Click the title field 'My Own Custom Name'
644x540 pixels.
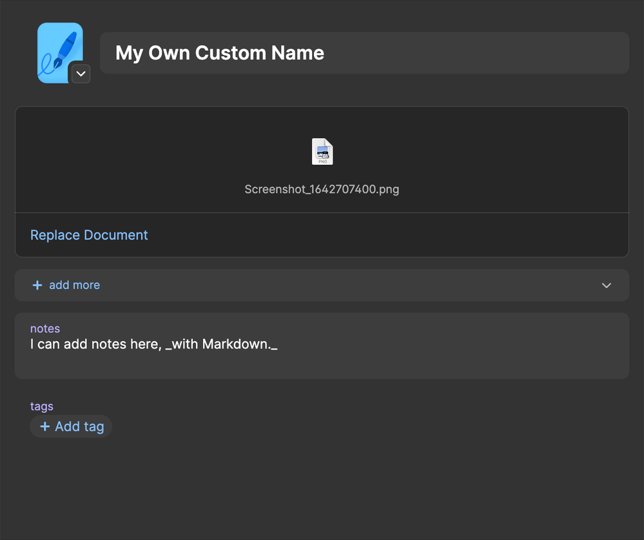tap(364, 53)
